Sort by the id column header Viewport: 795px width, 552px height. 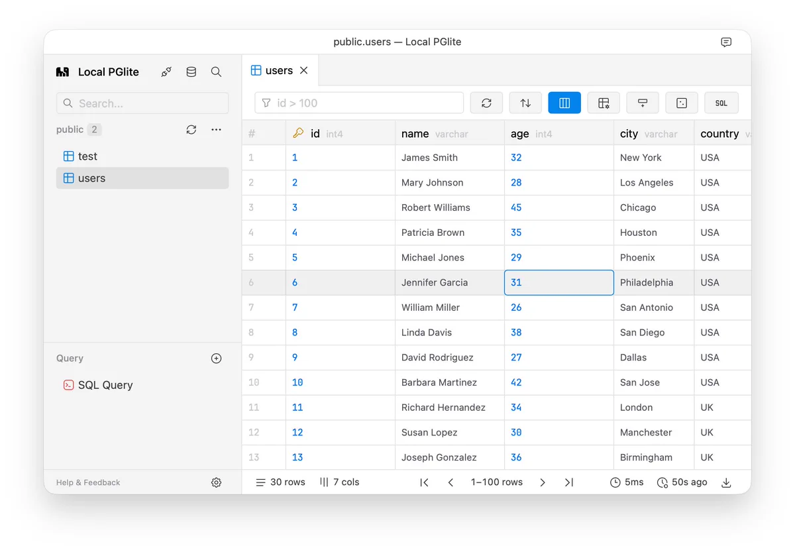341,133
